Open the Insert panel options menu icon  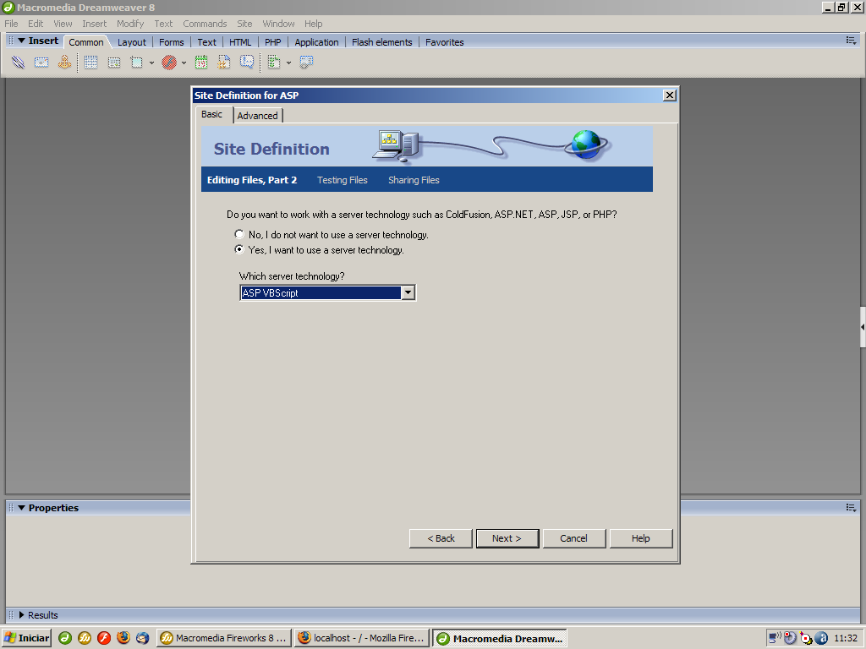pyautogui.click(x=851, y=41)
